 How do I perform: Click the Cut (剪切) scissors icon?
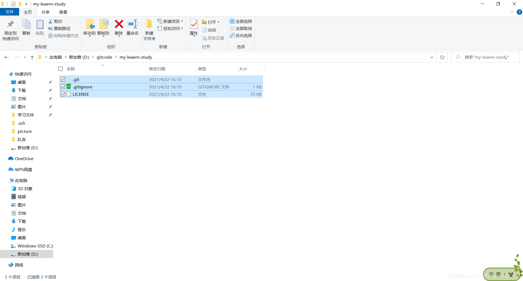pyautogui.click(x=50, y=21)
